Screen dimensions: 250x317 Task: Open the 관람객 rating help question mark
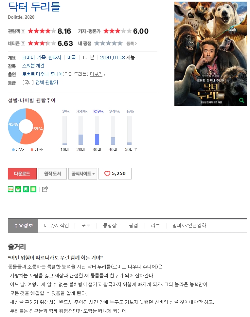point(23,31)
